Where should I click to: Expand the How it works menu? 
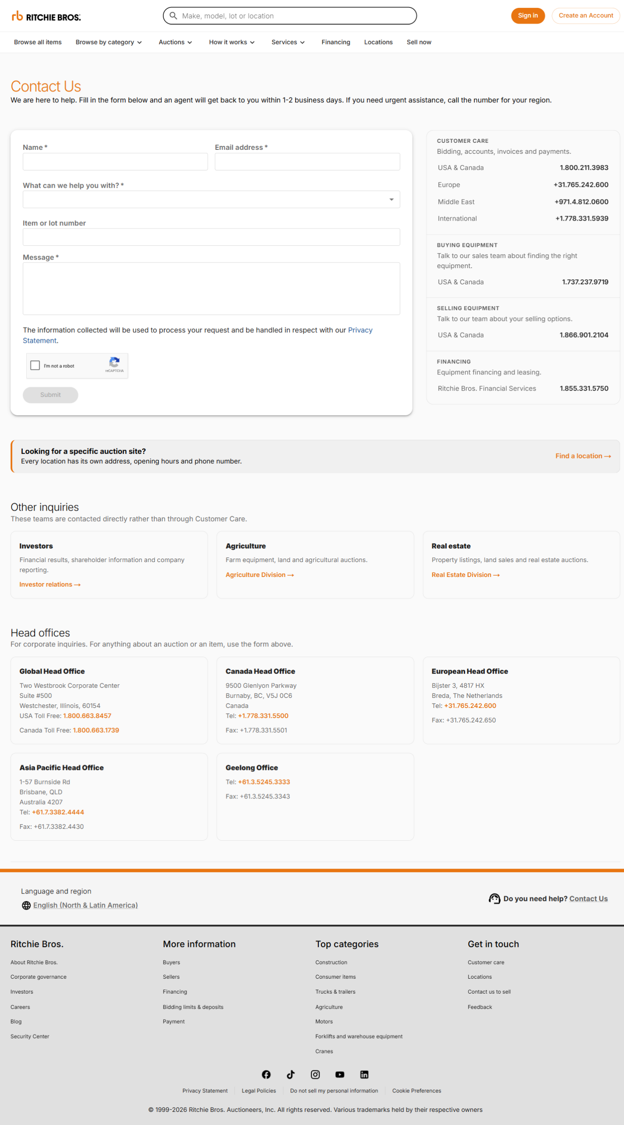(x=232, y=42)
